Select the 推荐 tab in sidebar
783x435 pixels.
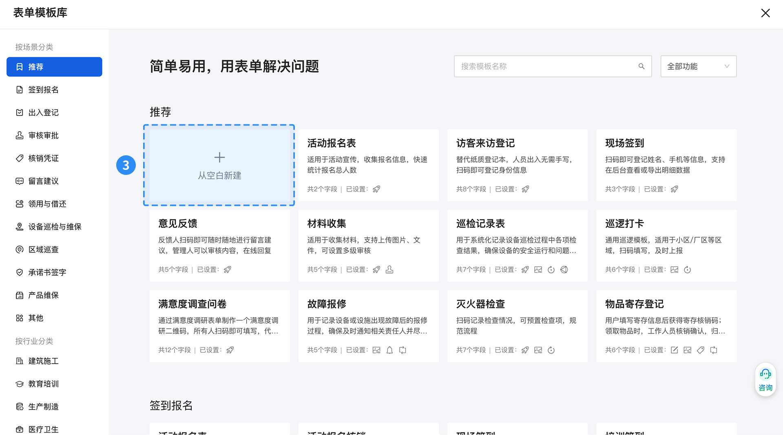coord(54,67)
